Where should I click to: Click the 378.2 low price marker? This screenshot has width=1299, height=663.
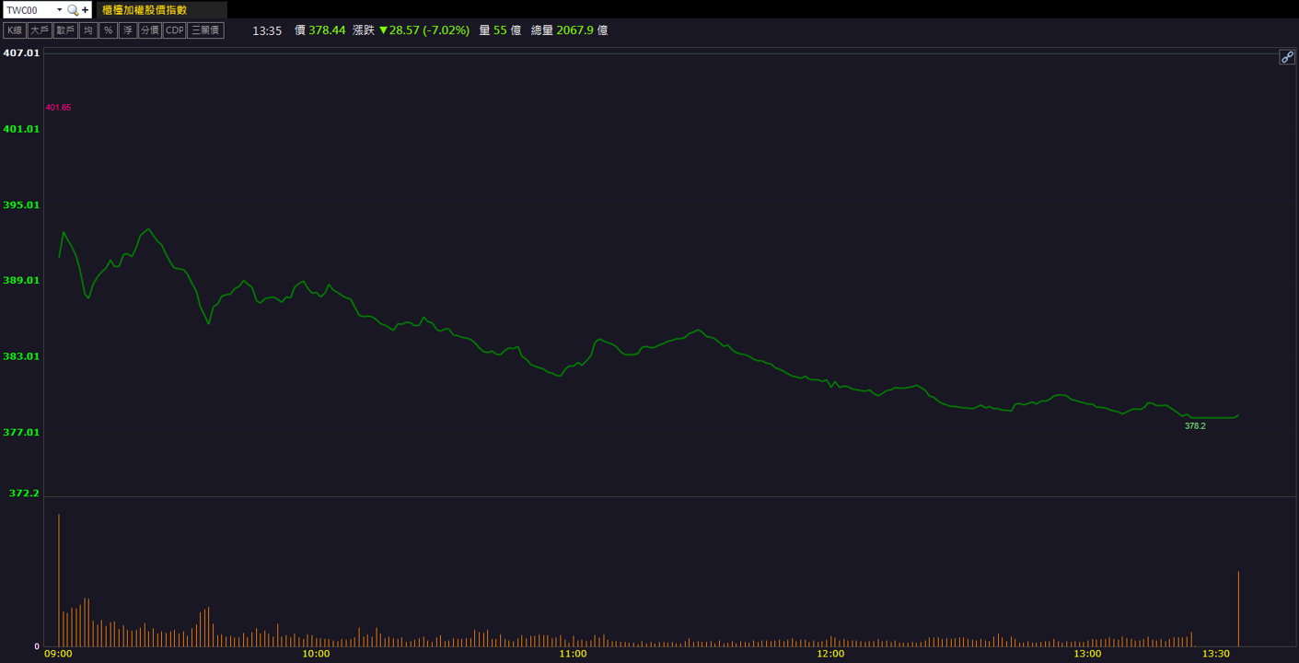[x=1195, y=426]
